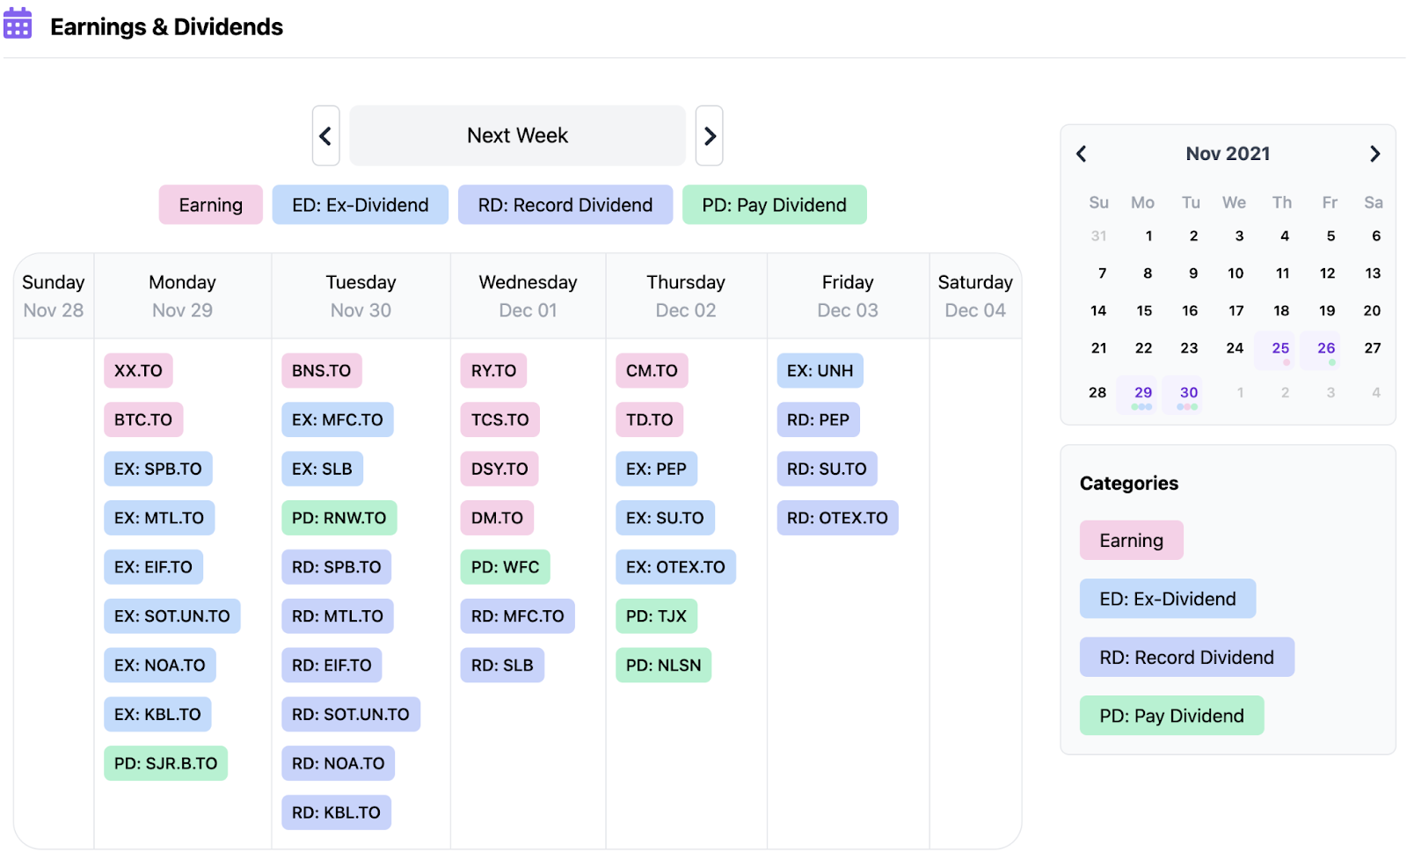Advance to next week using right chevron

709,136
